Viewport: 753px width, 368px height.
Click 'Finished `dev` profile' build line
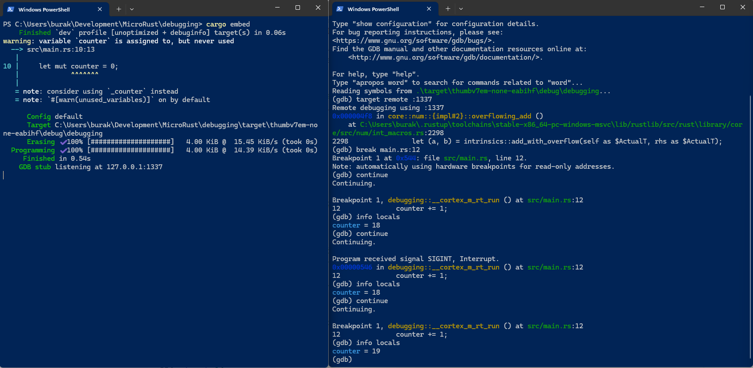152,33
